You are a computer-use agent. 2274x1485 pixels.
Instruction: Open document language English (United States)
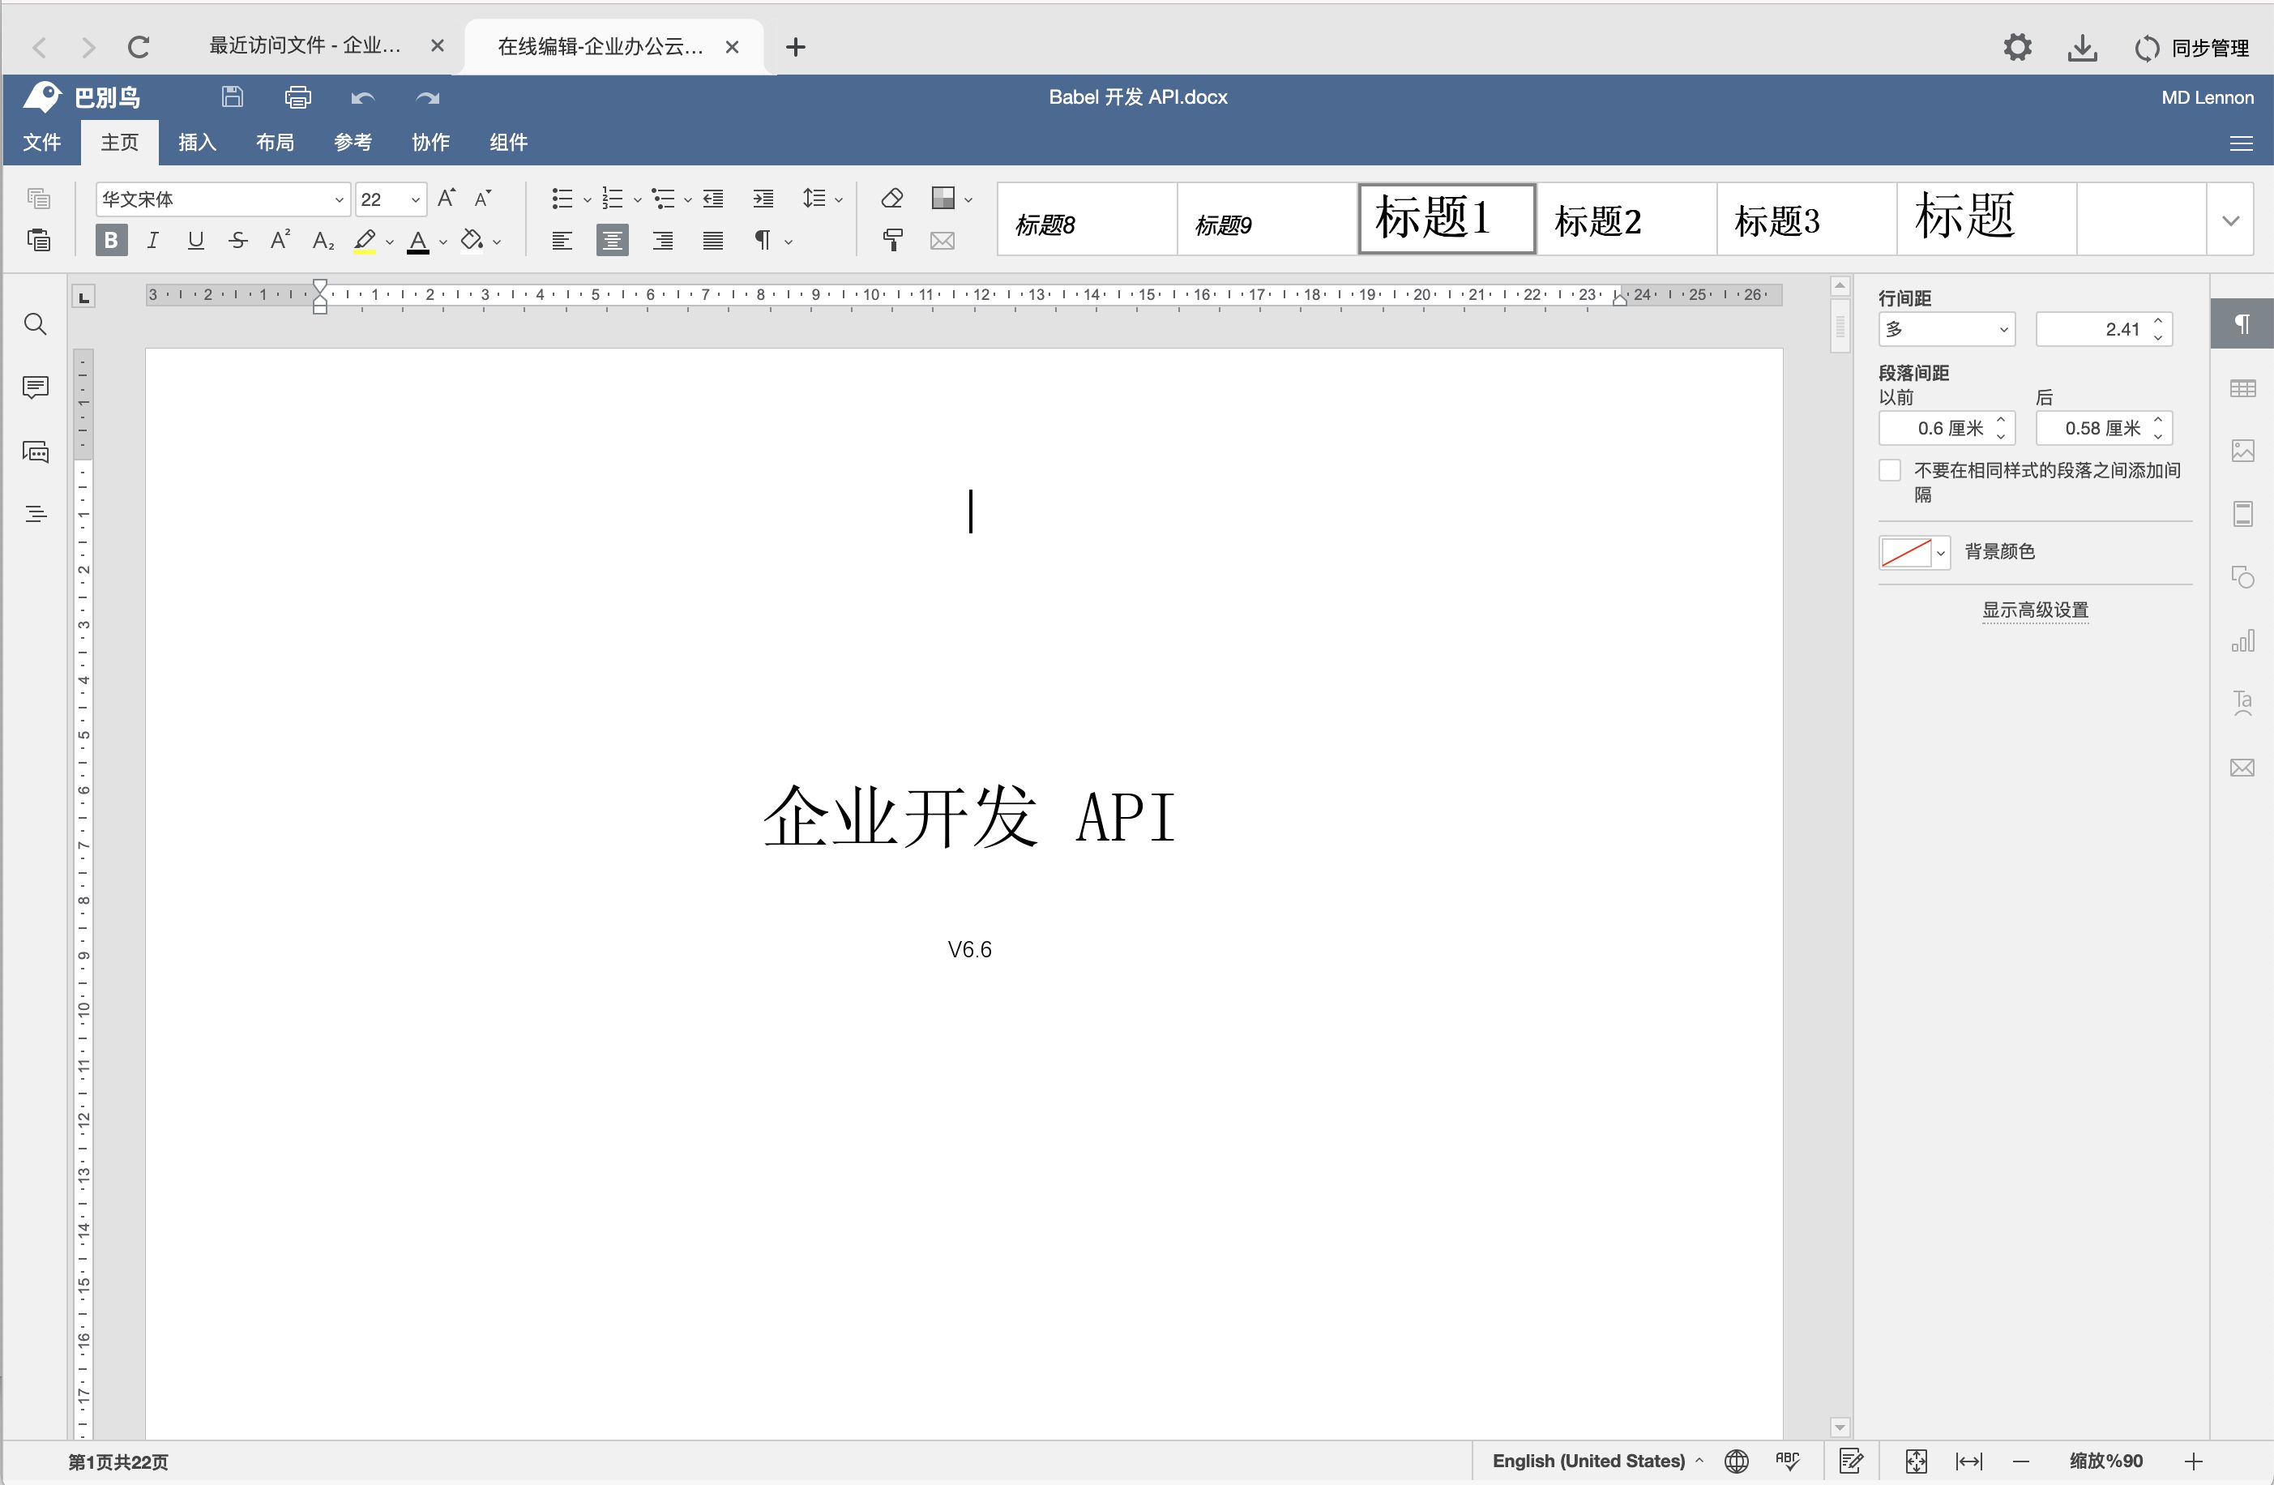pos(1597,1460)
